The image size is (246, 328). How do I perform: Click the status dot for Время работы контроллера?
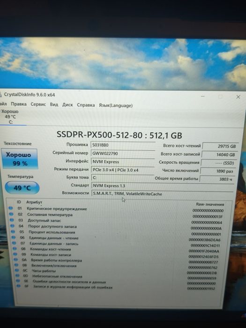coord(16,260)
